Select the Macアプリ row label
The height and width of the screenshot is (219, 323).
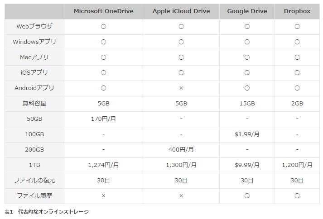click(x=34, y=57)
